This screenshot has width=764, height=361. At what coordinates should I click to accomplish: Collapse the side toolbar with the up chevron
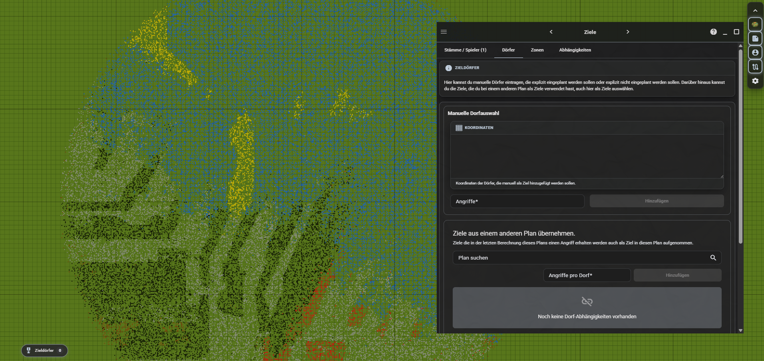click(755, 10)
